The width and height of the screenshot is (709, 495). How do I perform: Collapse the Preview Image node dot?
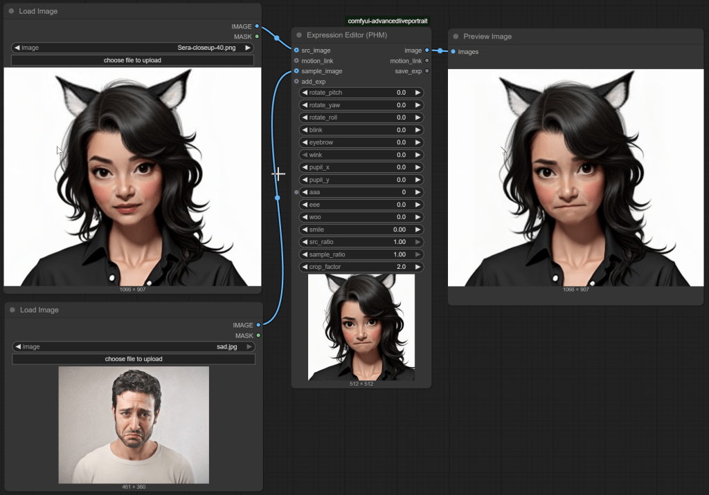pyautogui.click(x=456, y=37)
